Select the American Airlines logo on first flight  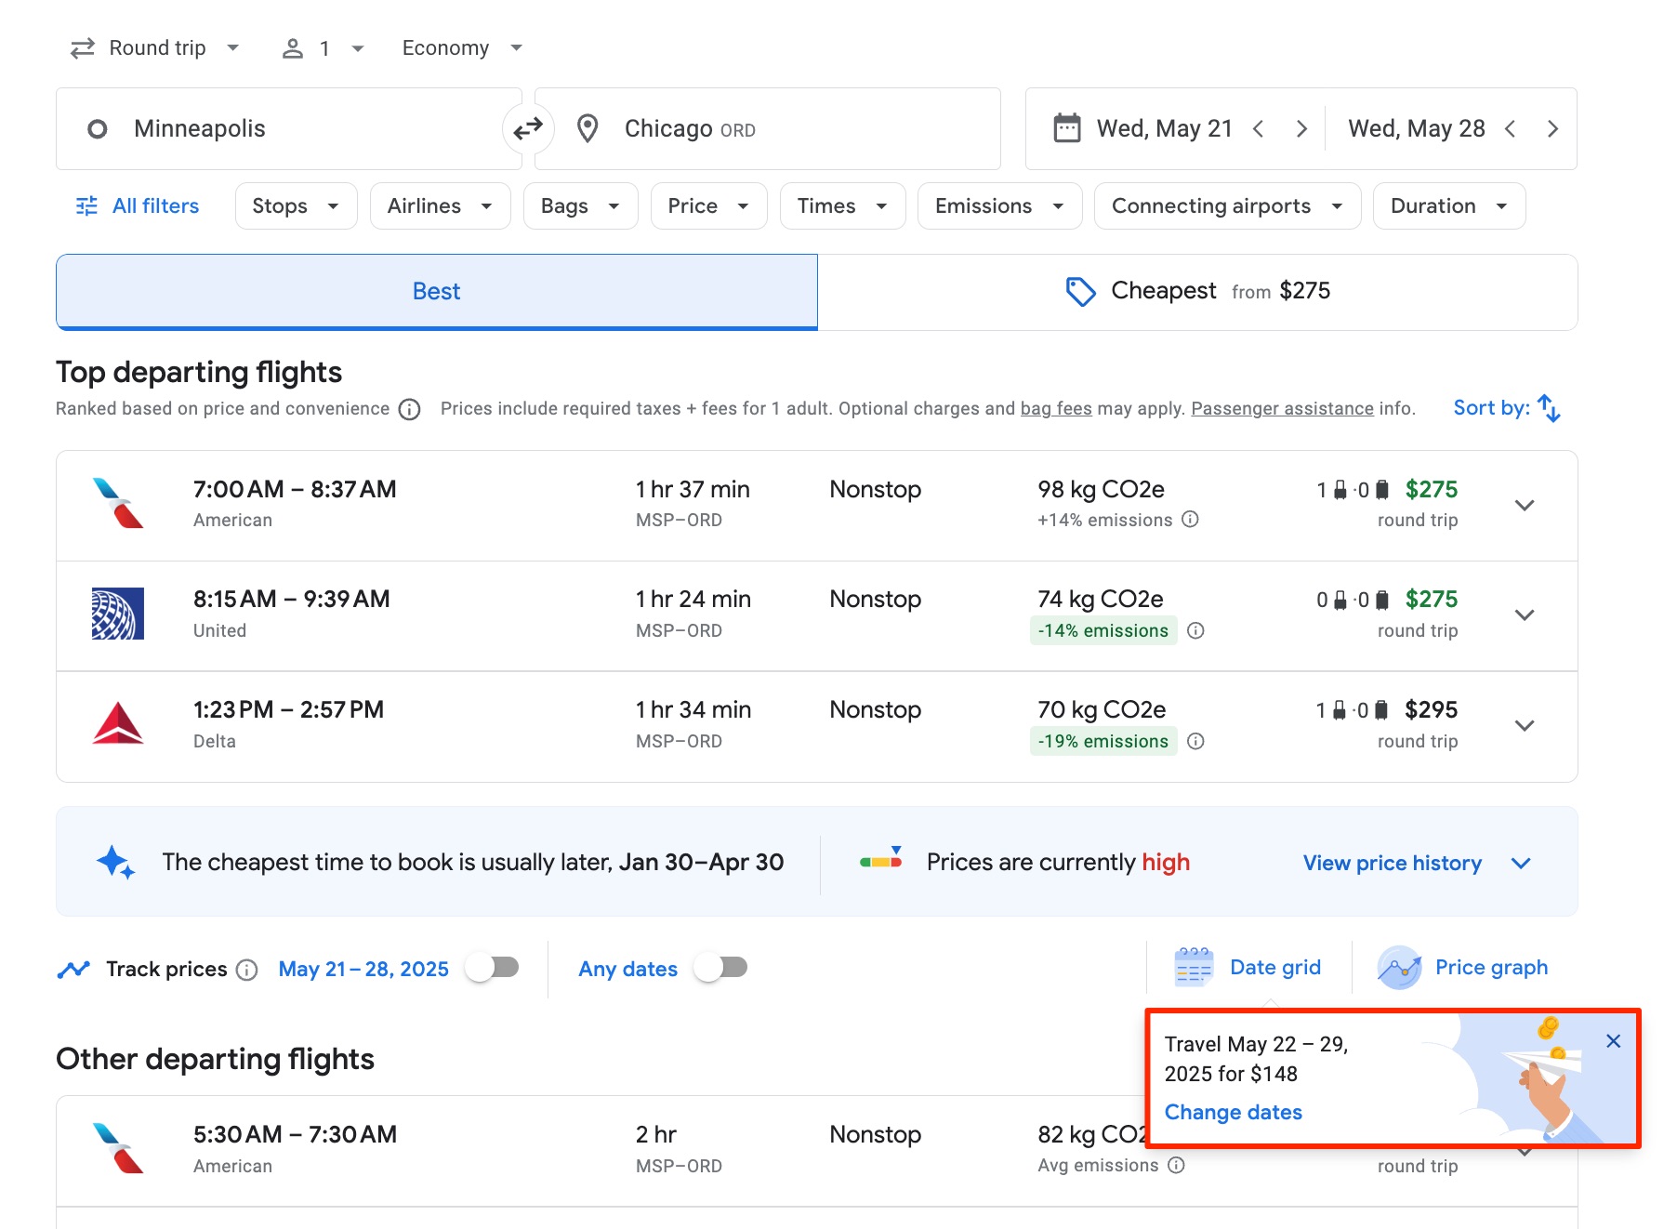click(118, 504)
